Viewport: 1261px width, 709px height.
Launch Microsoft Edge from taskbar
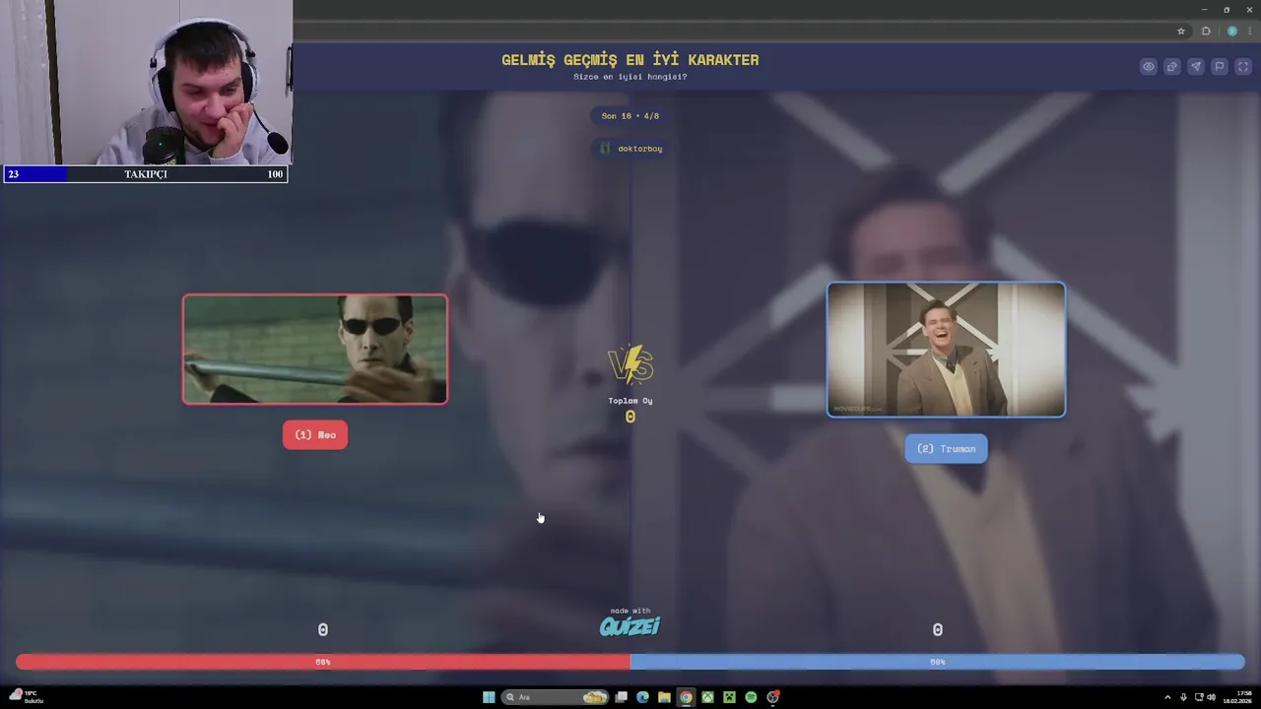(x=642, y=697)
